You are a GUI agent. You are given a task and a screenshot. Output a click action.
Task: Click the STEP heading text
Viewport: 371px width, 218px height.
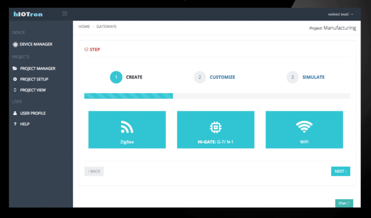click(95, 49)
